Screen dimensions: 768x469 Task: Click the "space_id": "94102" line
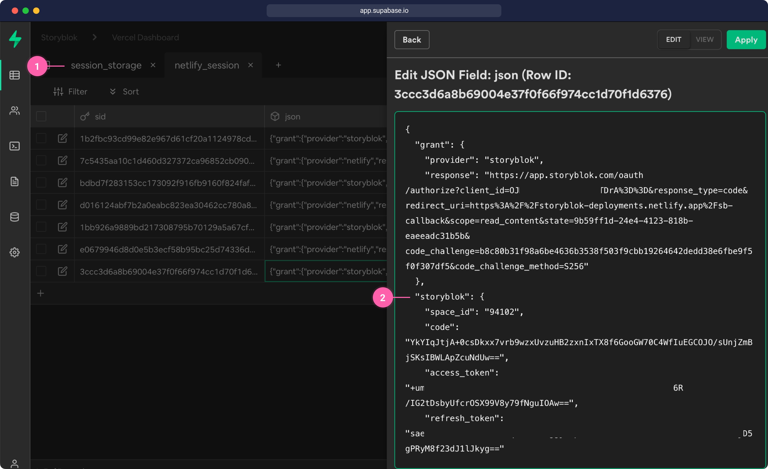coord(474,312)
